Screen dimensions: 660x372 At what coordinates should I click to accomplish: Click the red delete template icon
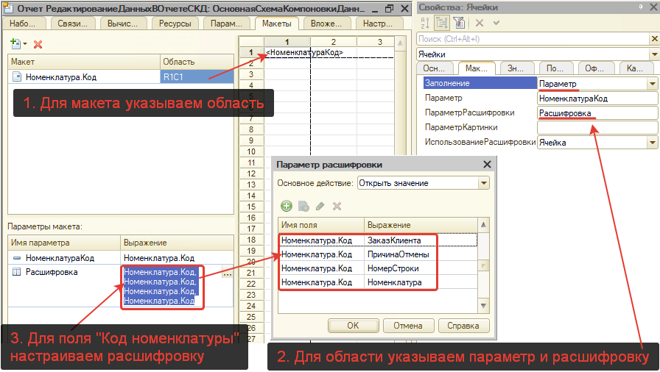coord(38,45)
